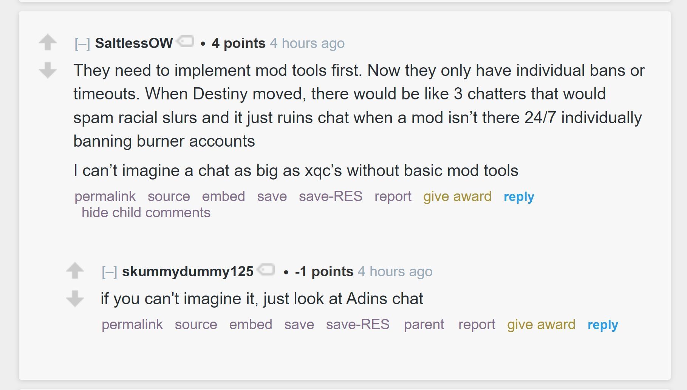This screenshot has height=390, width=687.
Task: Collapse SaltlessOW's comment thread
Action: pos(82,44)
